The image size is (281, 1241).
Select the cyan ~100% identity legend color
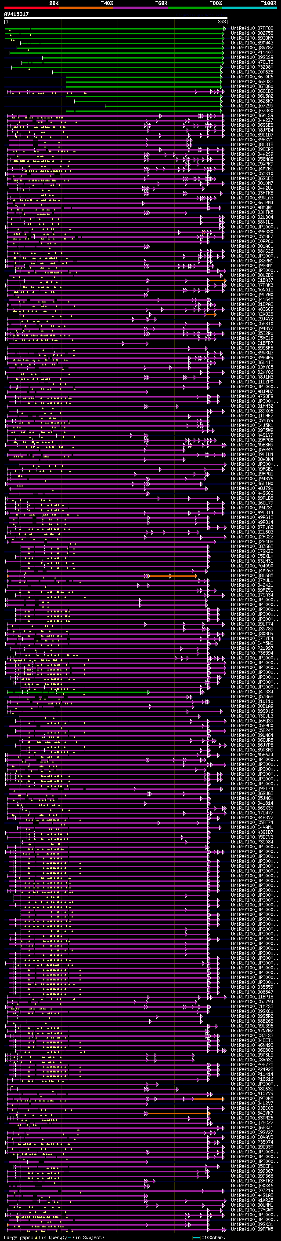click(249, 8)
